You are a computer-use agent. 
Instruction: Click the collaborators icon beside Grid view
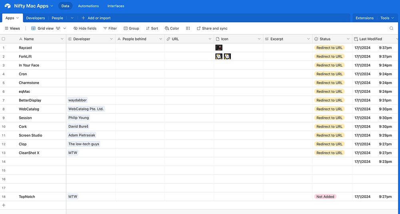(x=58, y=28)
